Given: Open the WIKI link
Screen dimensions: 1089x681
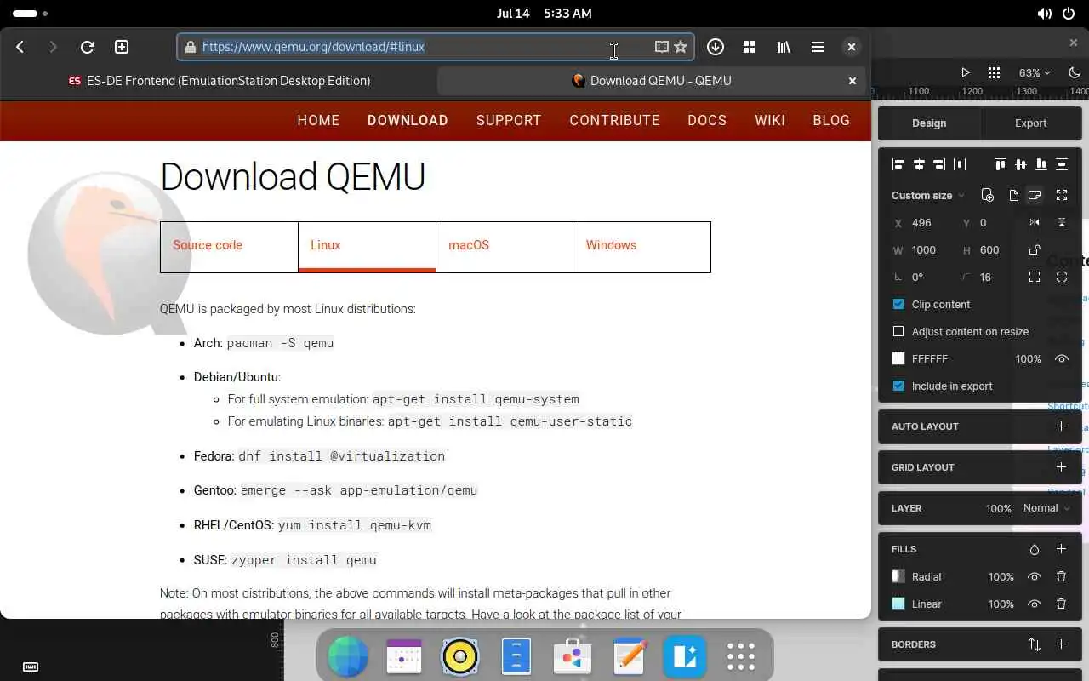Looking at the screenshot, I should pyautogui.click(x=770, y=120).
